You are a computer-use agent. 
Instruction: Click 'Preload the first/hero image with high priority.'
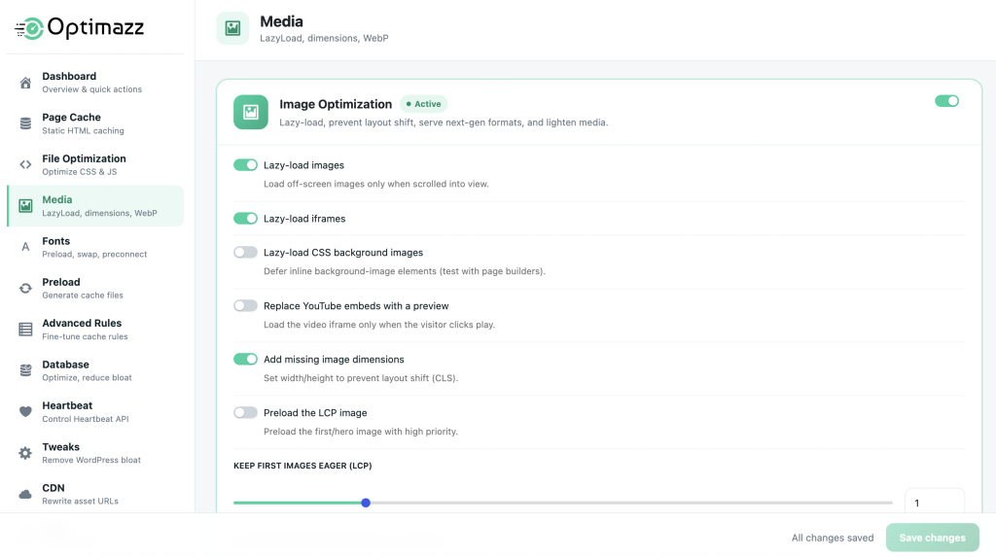tap(361, 432)
